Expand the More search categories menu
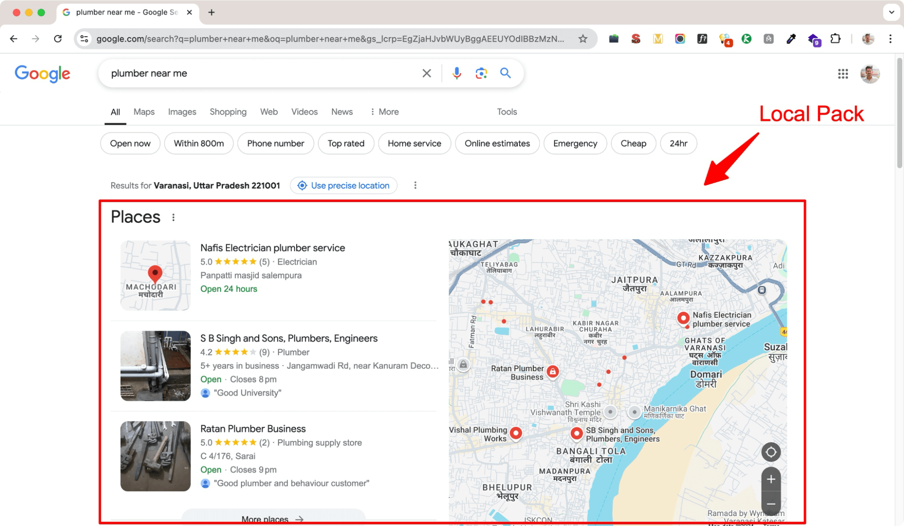The image size is (904, 526). 384,112
